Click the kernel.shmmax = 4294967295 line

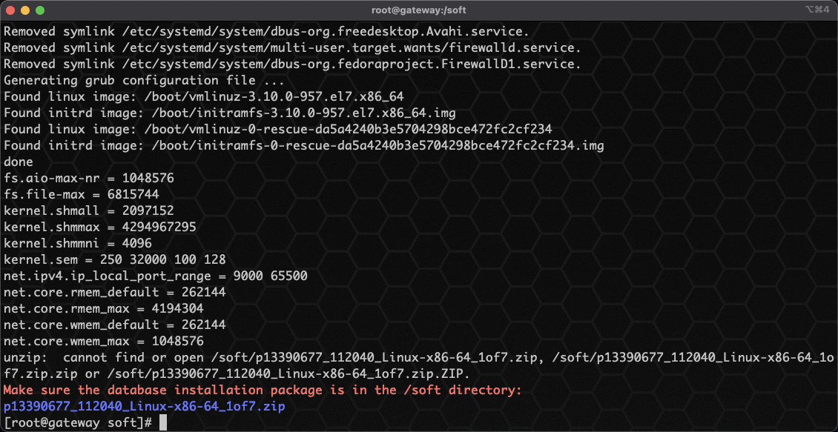100,227
